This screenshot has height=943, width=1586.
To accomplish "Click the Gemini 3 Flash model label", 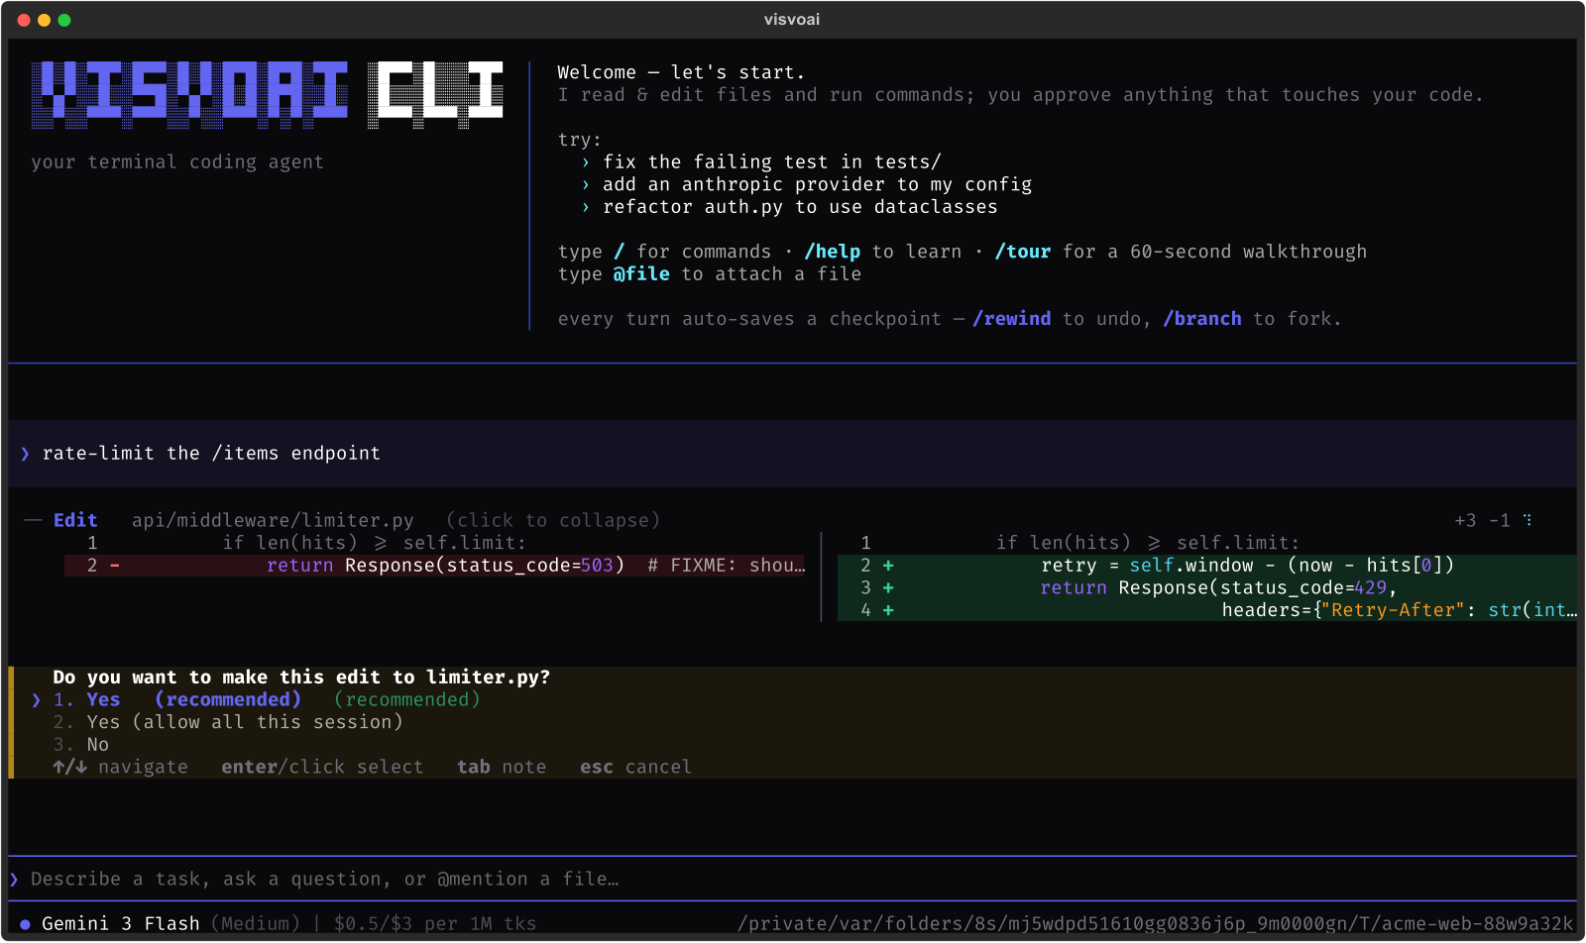I will (120, 924).
